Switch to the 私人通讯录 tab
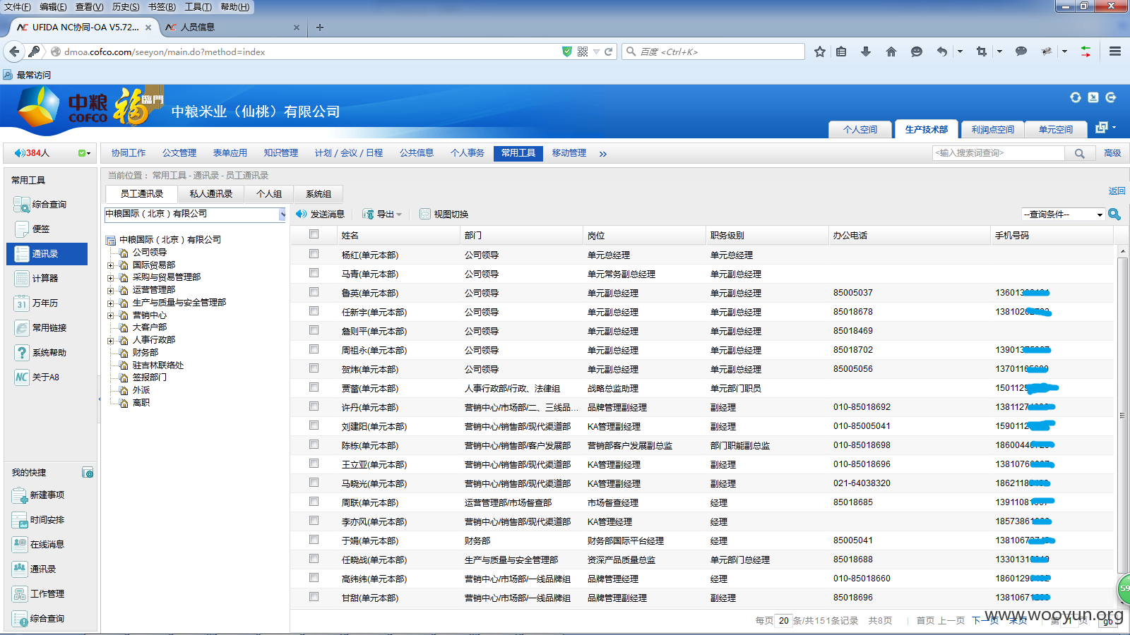Screen dimensions: 1130x635 tap(210, 194)
